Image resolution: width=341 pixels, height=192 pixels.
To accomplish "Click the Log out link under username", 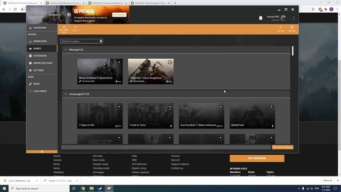I will 275,20.
